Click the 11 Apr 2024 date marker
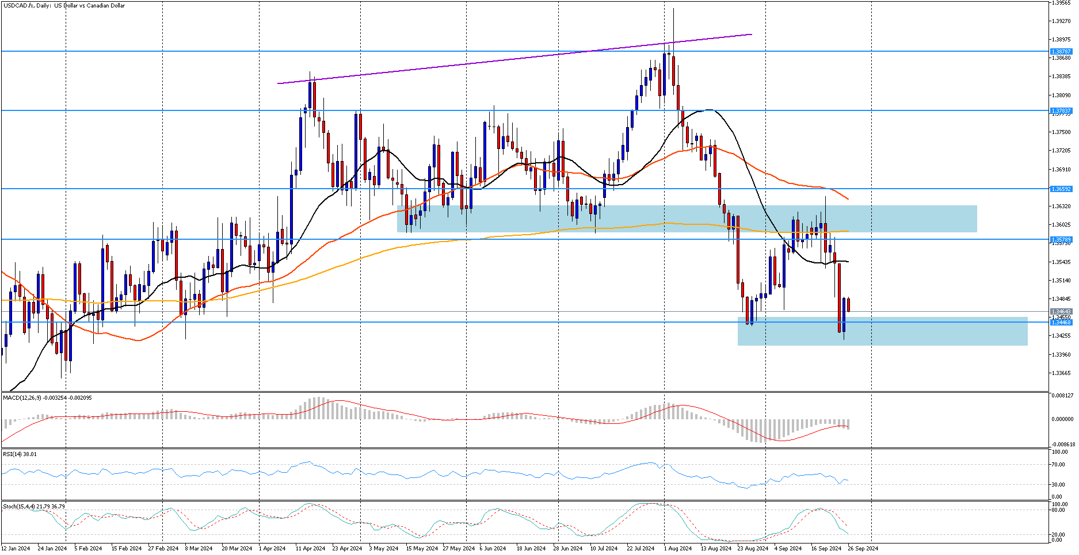This screenshot has height=555, width=1079. pos(310,549)
